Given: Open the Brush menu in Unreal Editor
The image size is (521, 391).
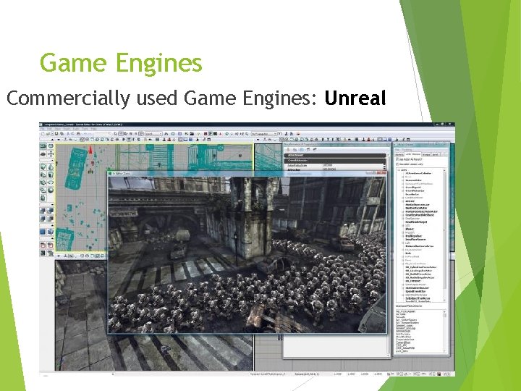Looking at the screenshot, I should [x=67, y=129].
